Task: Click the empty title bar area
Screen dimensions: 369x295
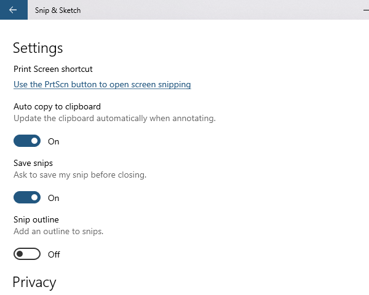Action: pos(215,10)
